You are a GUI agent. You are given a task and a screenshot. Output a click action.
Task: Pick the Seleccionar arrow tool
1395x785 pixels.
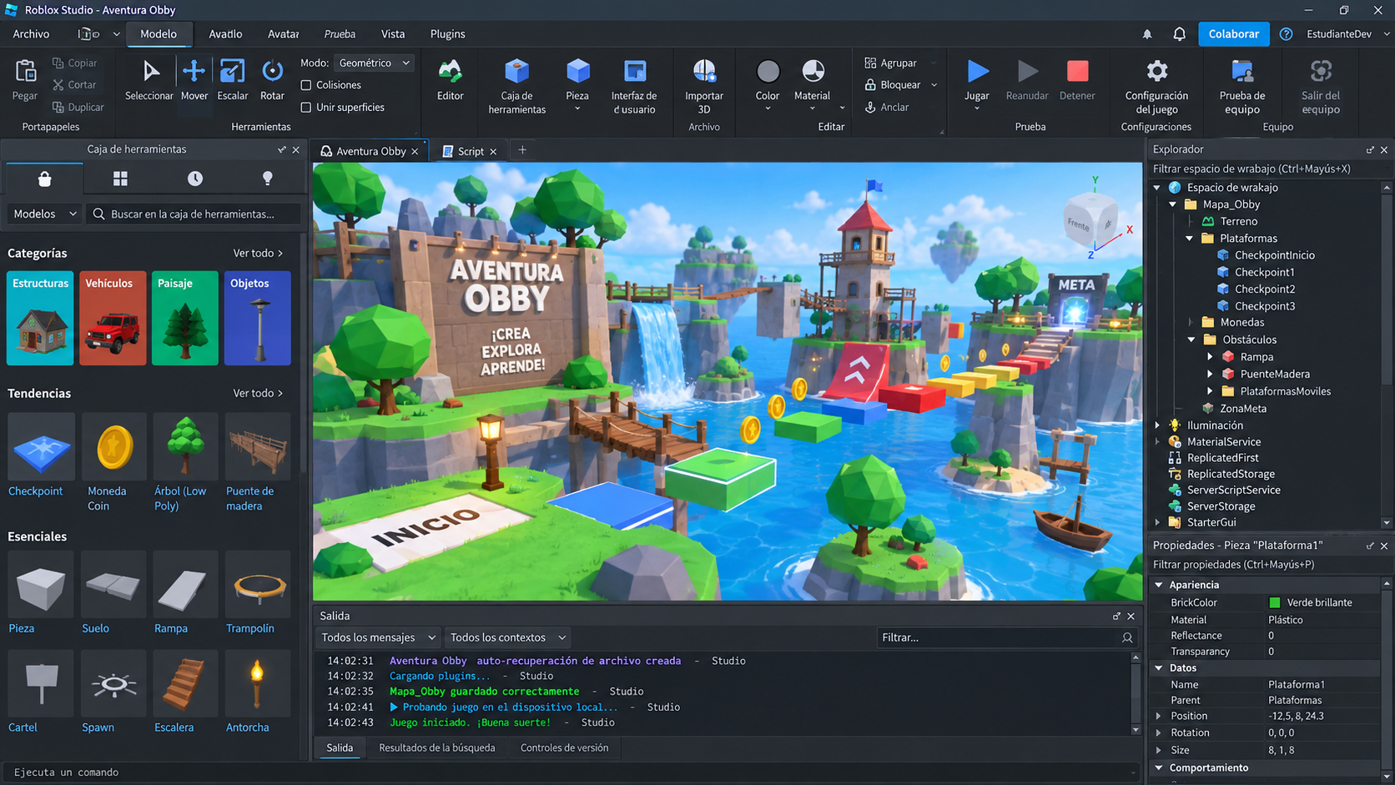(x=149, y=80)
